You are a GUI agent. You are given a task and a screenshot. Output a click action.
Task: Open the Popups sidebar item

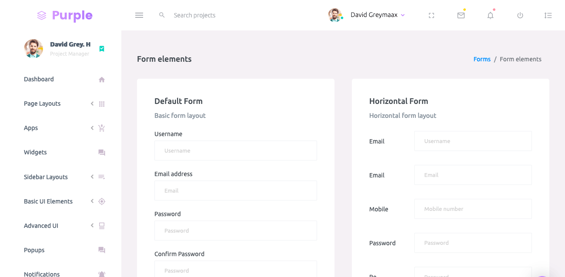click(34, 250)
